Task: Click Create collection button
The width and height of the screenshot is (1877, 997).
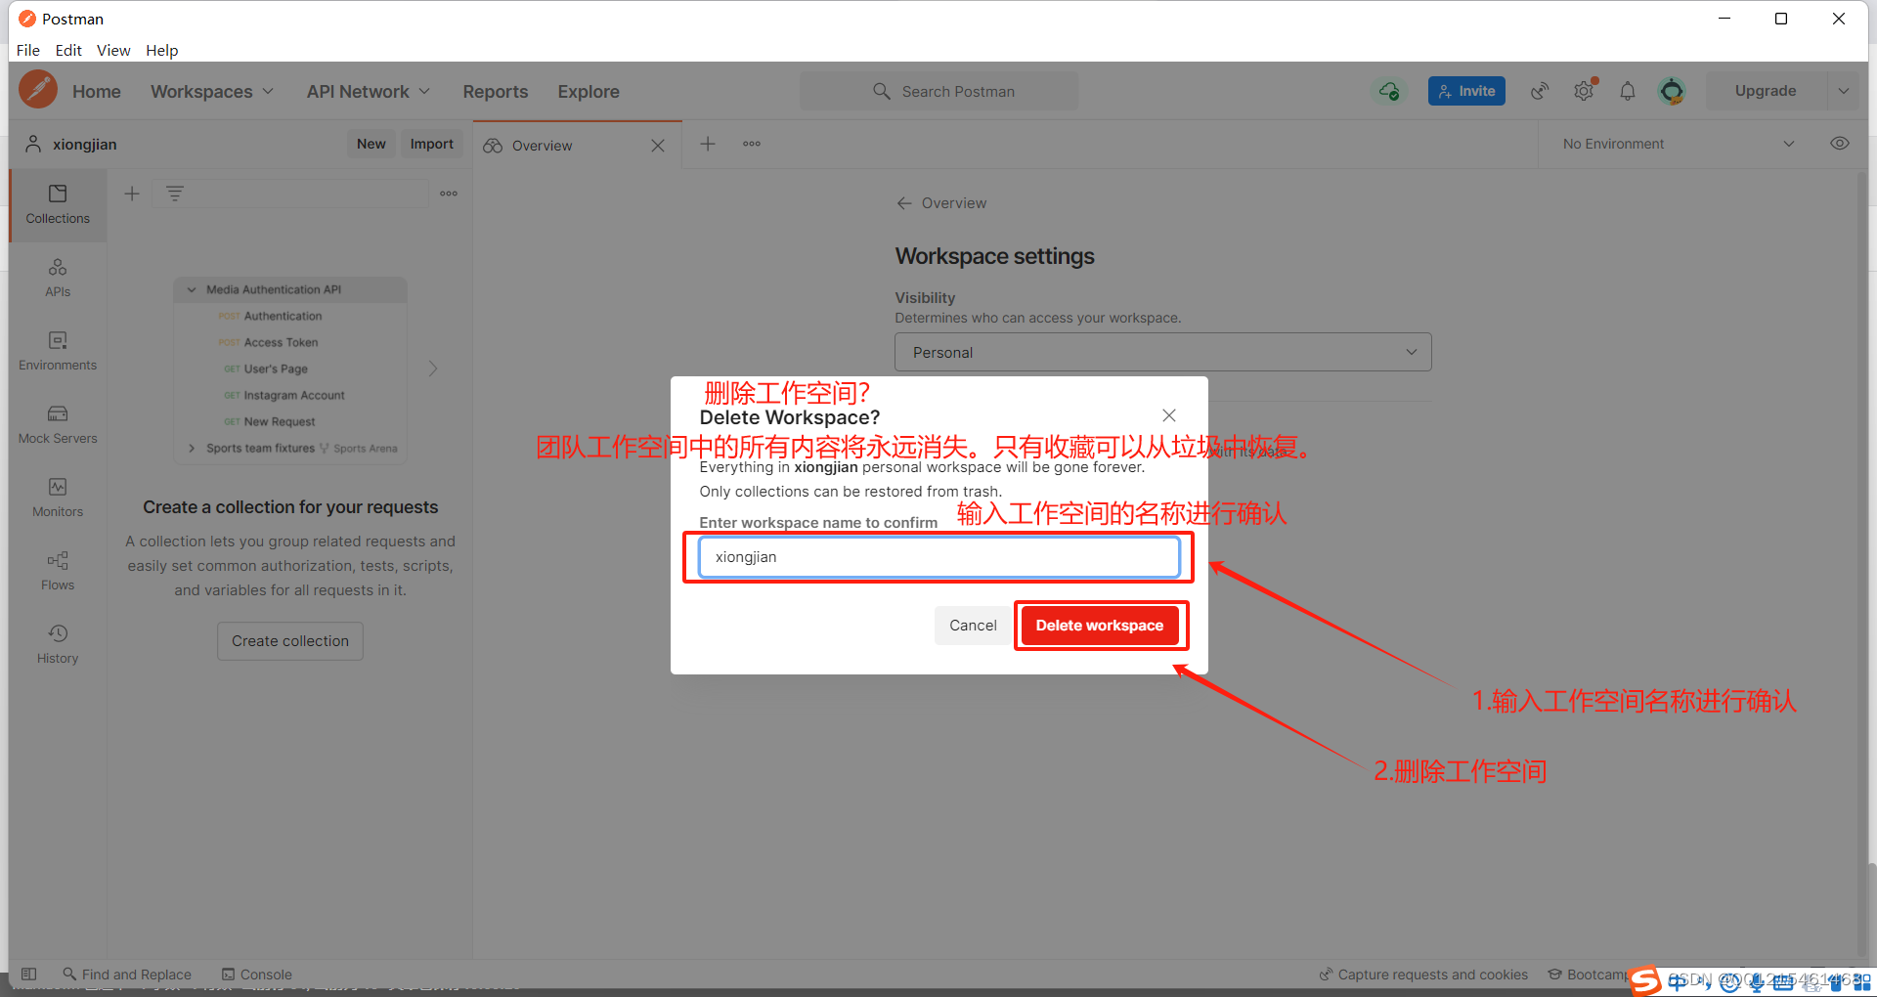Action: pyautogui.click(x=290, y=641)
